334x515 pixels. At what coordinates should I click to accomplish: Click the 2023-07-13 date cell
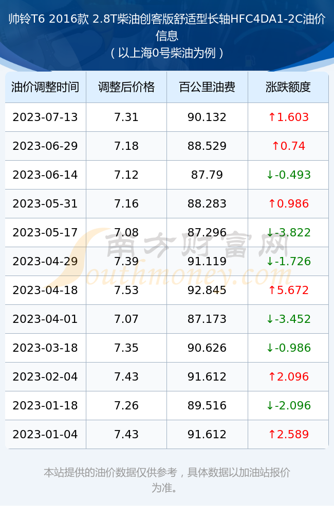click(45, 117)
